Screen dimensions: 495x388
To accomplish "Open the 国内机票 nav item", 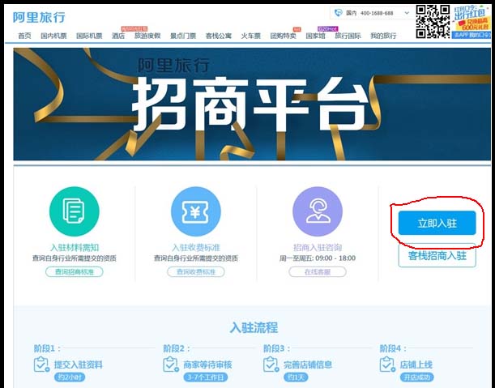I will (53, 36).
